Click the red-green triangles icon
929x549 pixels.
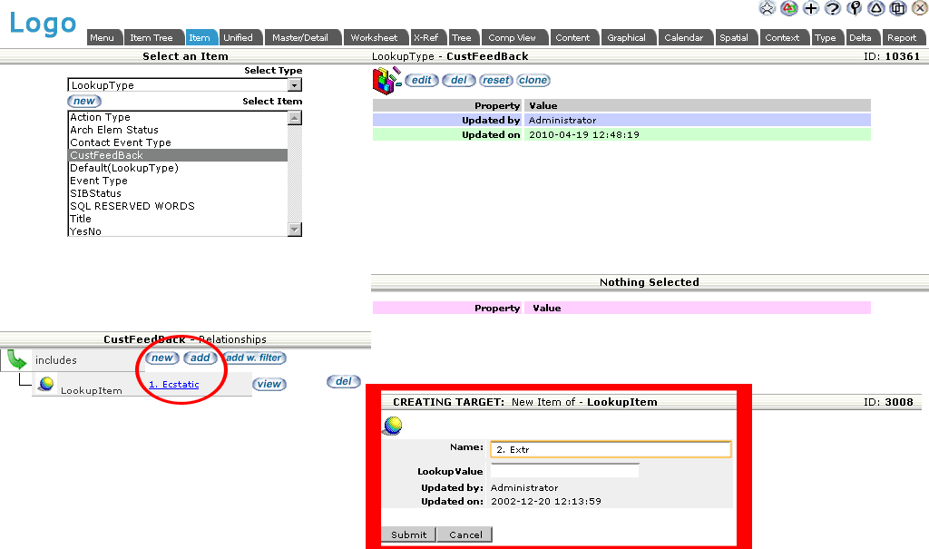pyautogui.click(x=789, y=8)
